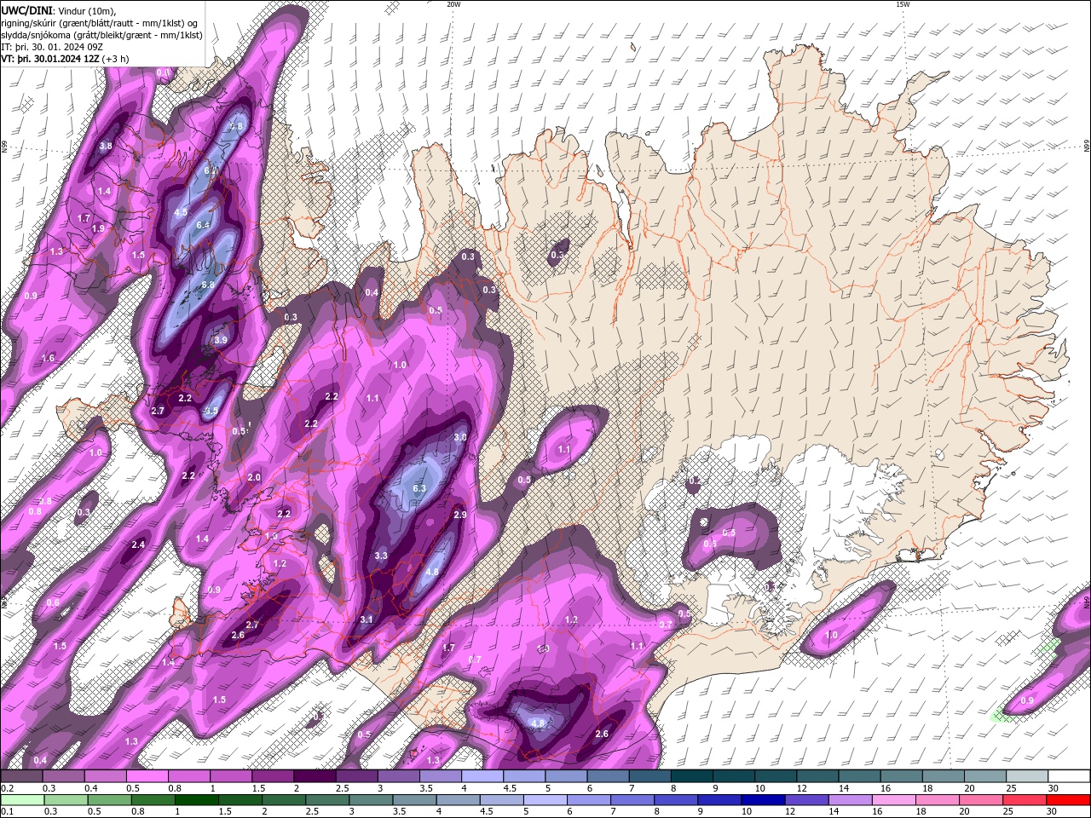Screen dimensions: 1091x818
Task: Click the 1.6 value on the map
Action: tap(48, 358)
